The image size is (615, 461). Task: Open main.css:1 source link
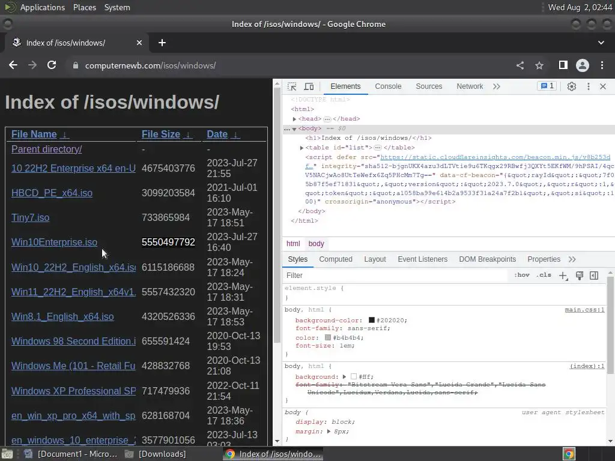click(584, 310)
